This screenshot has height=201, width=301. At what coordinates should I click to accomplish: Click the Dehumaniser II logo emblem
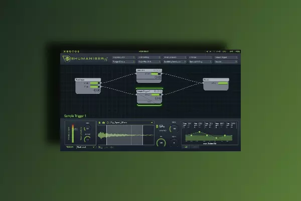(x=67, y=59)
